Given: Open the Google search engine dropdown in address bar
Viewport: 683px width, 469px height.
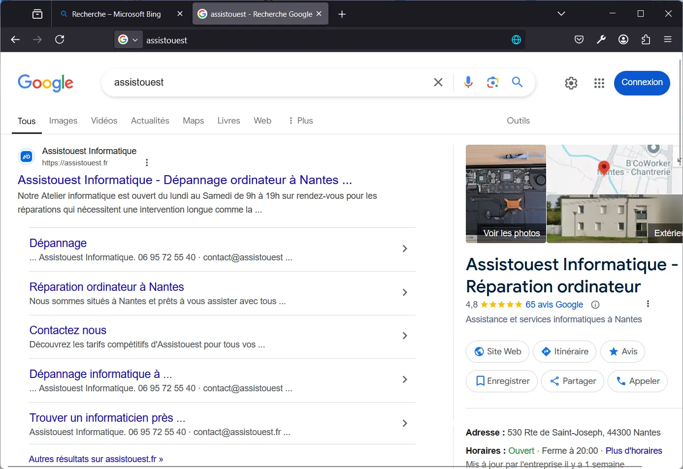Looking at the screenshot, I should pyautogui.click(x=129, y=40).
